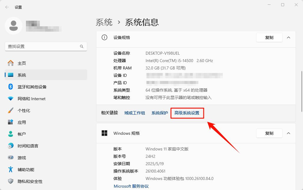This screenshot has height=190, width=303.
Task: Copy device specifications with 复制 button
Action: coord(269,38)
